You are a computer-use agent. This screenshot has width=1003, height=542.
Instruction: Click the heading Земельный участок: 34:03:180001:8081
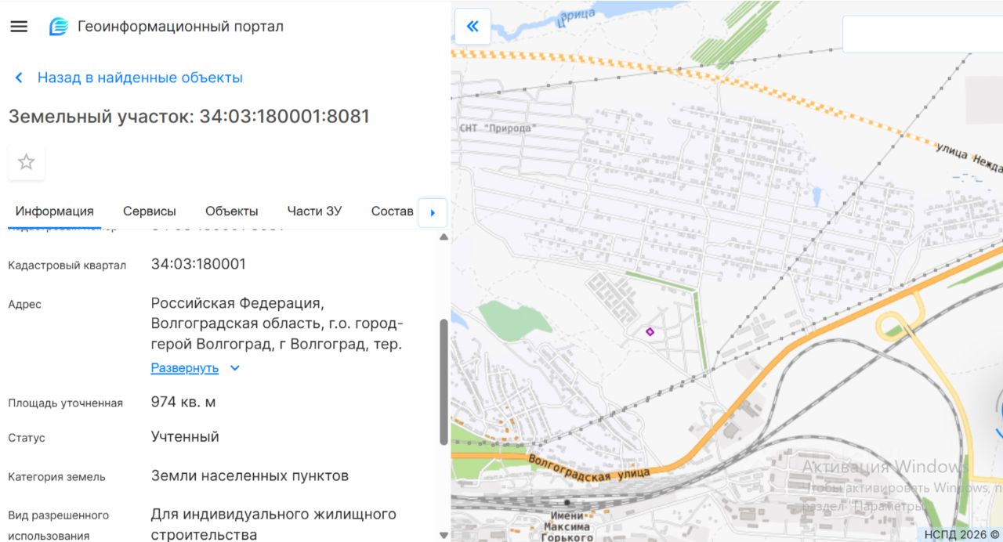189,117
